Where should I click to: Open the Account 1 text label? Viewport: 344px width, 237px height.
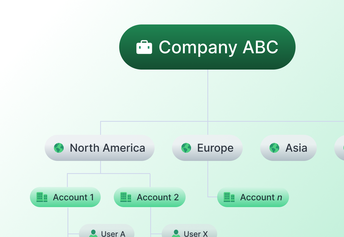73,197
